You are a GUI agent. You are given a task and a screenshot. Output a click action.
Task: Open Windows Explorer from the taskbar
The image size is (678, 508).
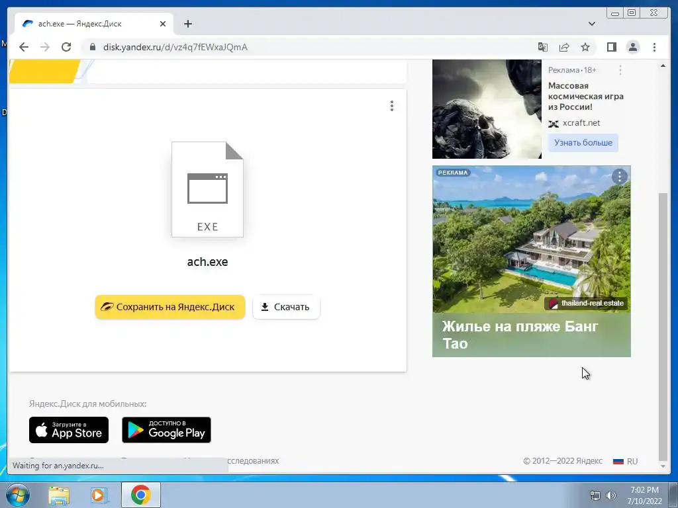point(59,495)
